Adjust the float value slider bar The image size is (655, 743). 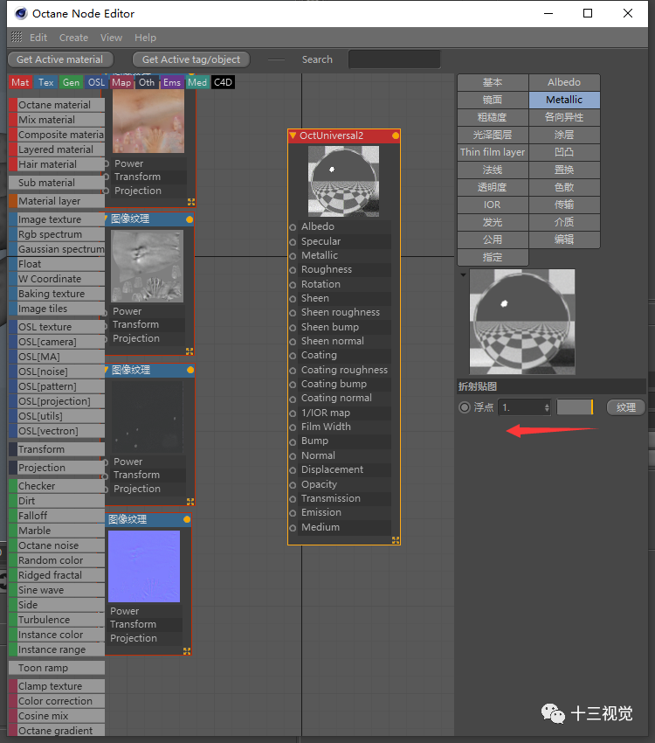coord(575,407)
